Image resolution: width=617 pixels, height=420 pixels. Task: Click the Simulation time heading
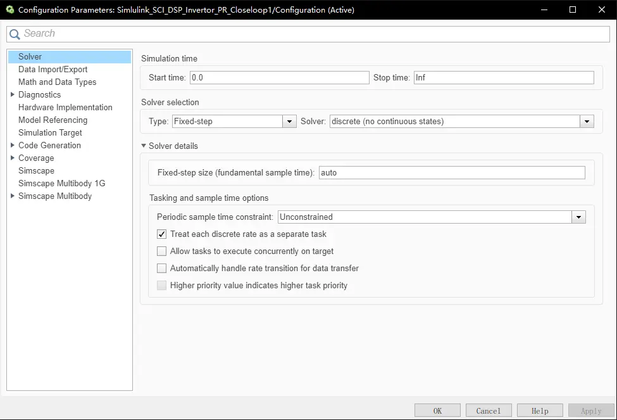[x=169, y=58]
